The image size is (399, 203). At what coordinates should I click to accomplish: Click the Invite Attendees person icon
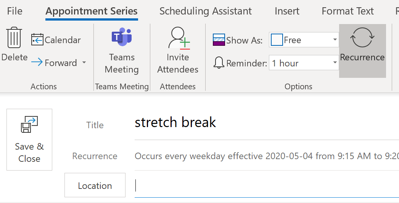coord(179,38)
